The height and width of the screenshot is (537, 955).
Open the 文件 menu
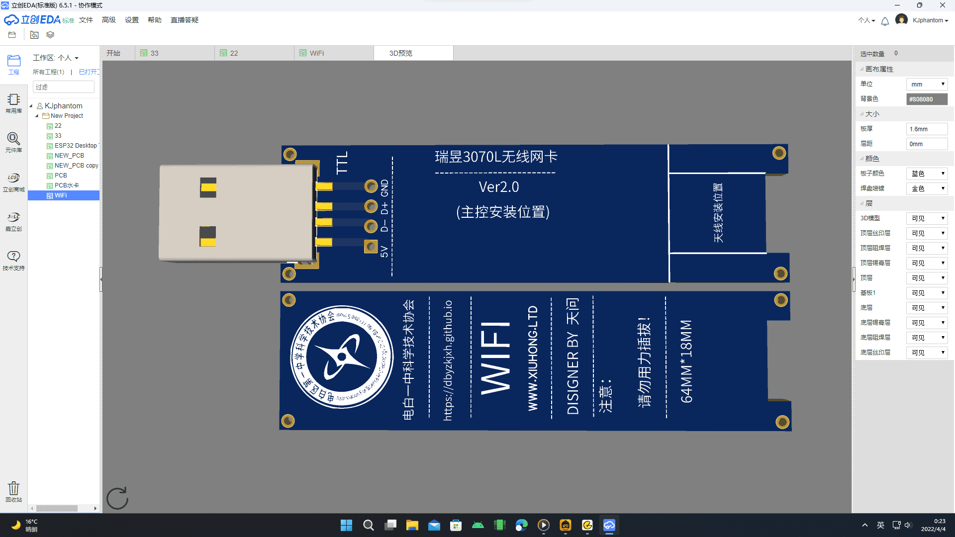[86, 20]
